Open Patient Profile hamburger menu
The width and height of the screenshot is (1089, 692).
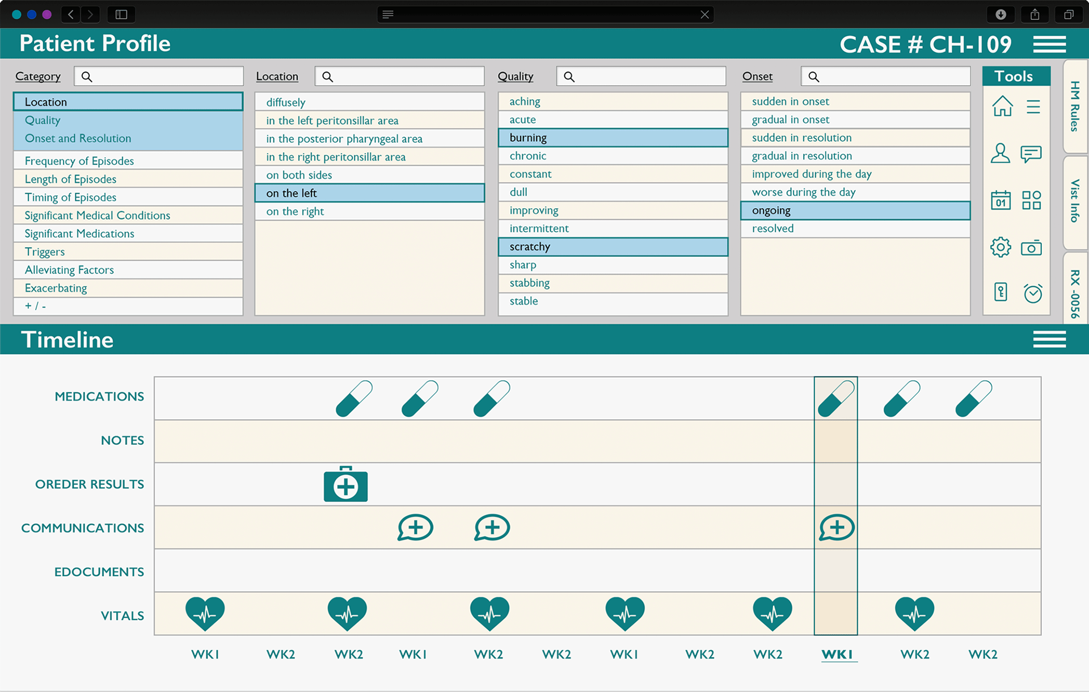[1049, 44]
